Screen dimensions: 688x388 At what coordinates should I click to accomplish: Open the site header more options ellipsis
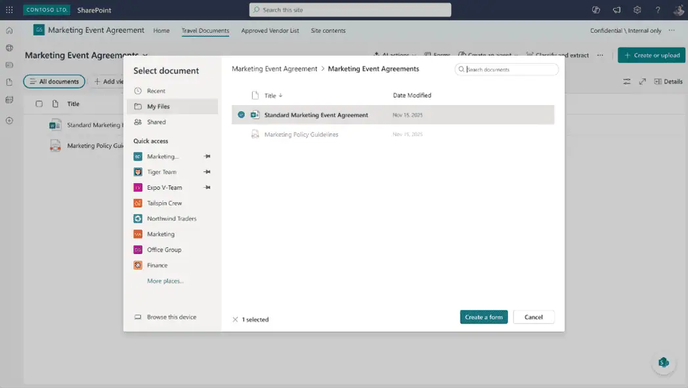pyautogui.click(x=672, y=30)
